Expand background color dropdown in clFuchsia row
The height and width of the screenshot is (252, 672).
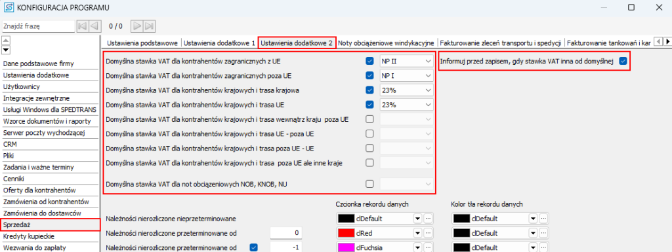pos(533,247)
